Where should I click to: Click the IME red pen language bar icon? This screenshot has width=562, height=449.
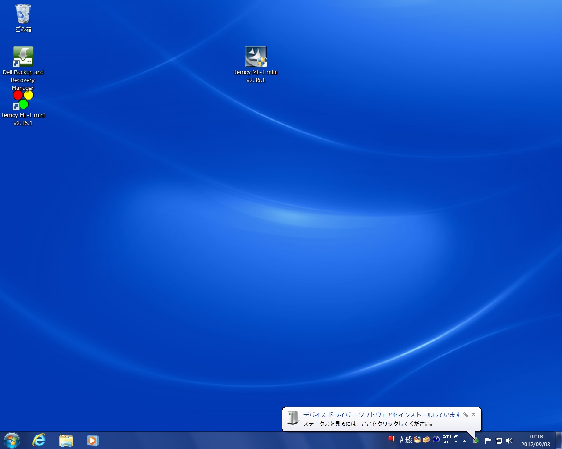tap(391, 439)
